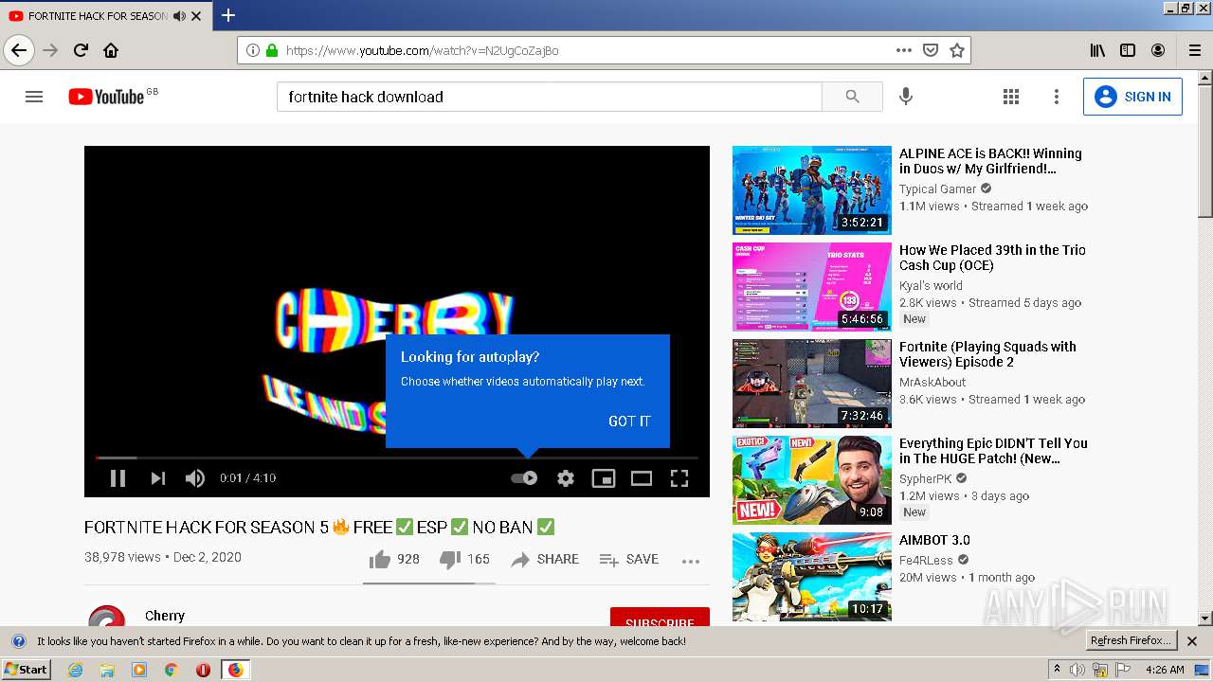Mute the tab via speaker icon
The width and height of the screenshot is (1213, 682).
[179, 16]
